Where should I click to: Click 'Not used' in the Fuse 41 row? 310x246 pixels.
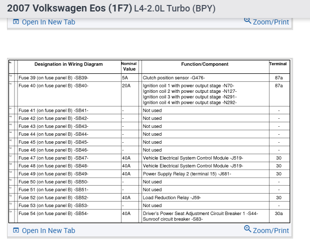coord(152,110)
